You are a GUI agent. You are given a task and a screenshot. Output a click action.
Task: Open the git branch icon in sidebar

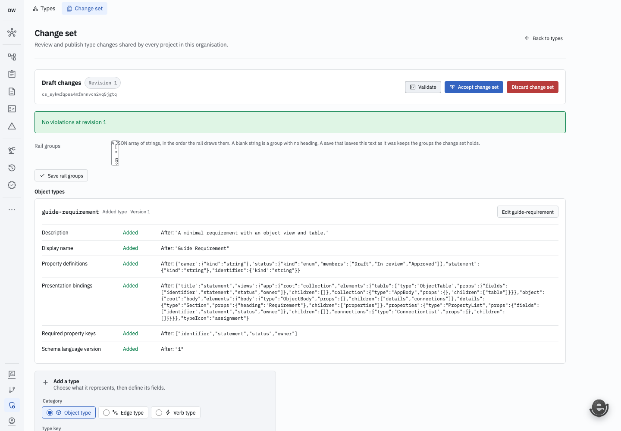click(12, 390)
